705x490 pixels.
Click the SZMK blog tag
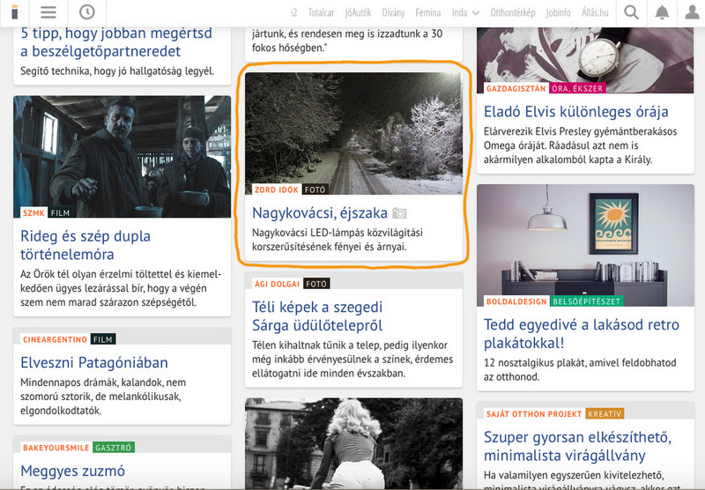click(x=33, y=212)
